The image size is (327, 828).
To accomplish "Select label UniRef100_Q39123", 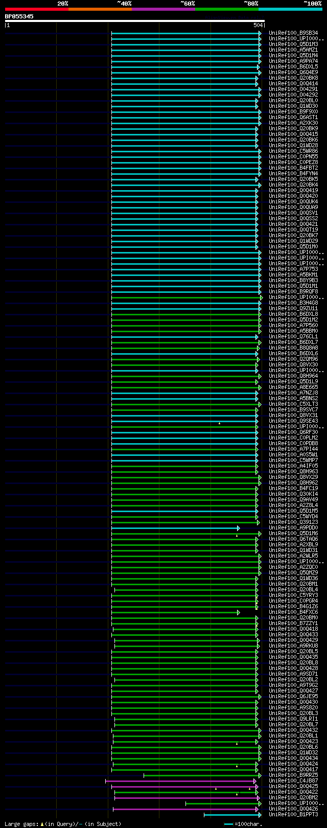I will point(293,522).
